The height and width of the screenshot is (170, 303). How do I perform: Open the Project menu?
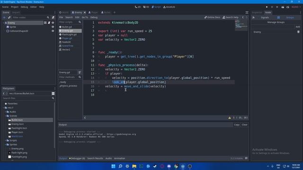coord(15,7)
